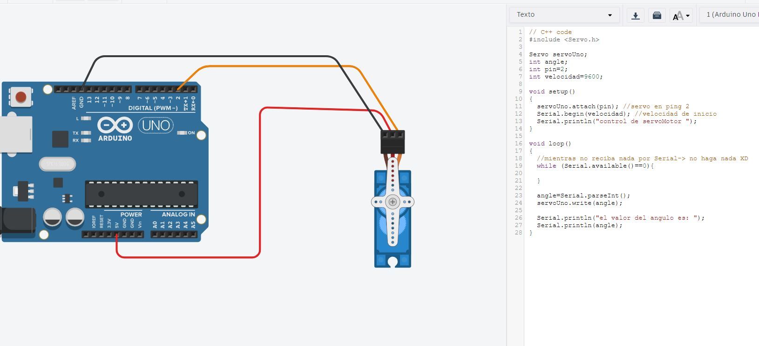Click the Arduino infinity logo
The image size is (759, 346).
(115, 125)
